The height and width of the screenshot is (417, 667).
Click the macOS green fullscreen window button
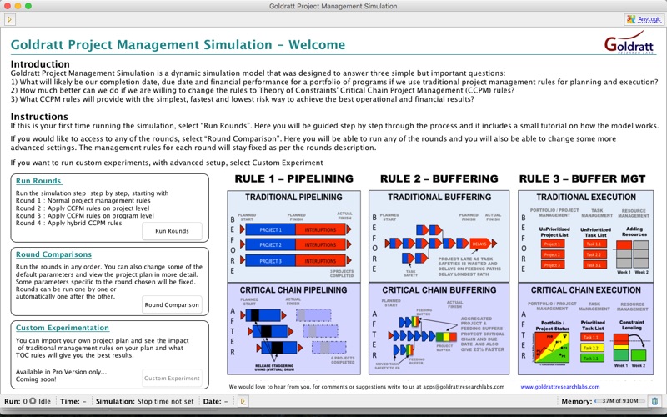28,6
